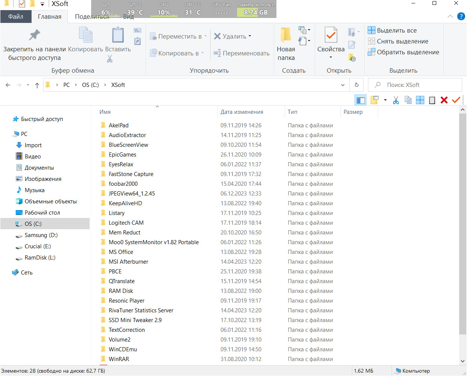Select the MSI Afterburner folder

pyautogui.click(x=128, y=262)
